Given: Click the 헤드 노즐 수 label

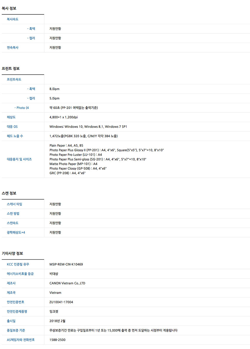Looking at the screenshot, I should [x=15, y=136].
